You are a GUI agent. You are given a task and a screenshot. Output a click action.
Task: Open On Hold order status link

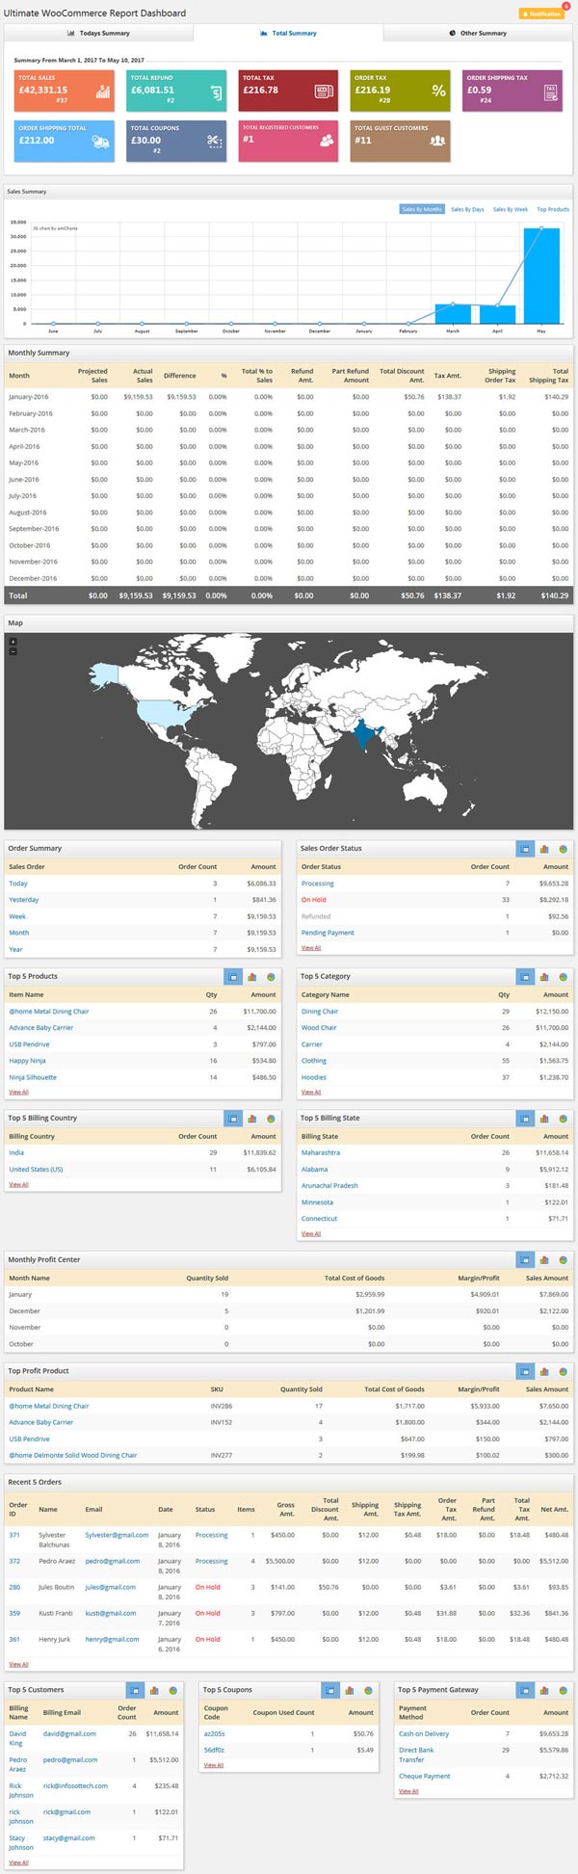314,900
